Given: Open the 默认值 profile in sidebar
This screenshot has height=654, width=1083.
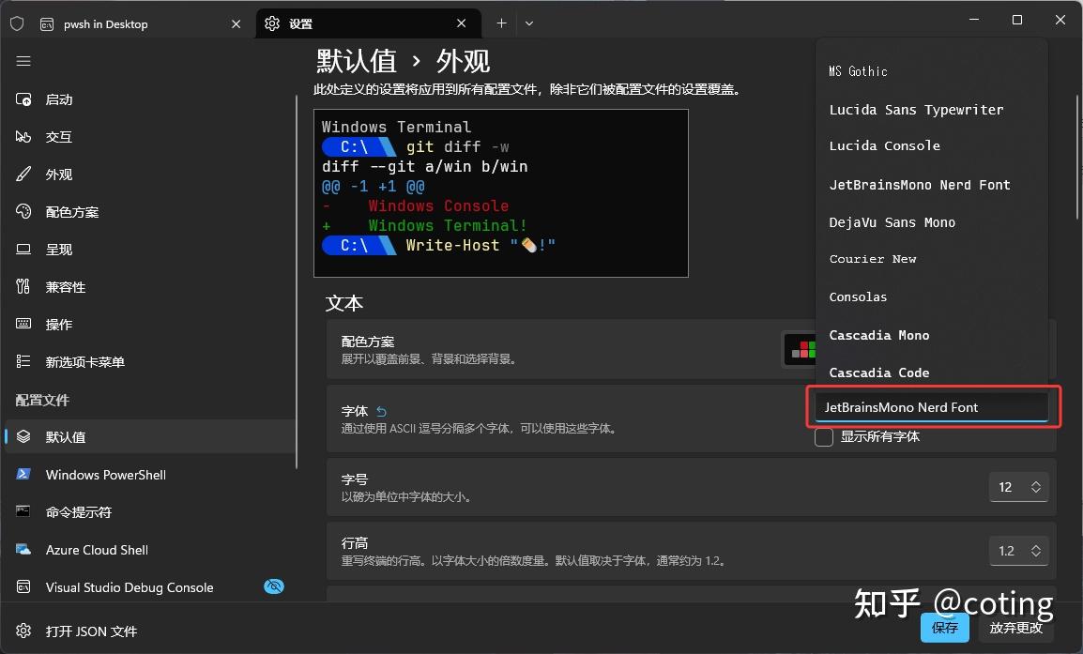Looking at the screenshot, I should [149, 436].
